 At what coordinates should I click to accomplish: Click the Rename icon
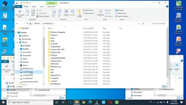click(x=72, y=13)
